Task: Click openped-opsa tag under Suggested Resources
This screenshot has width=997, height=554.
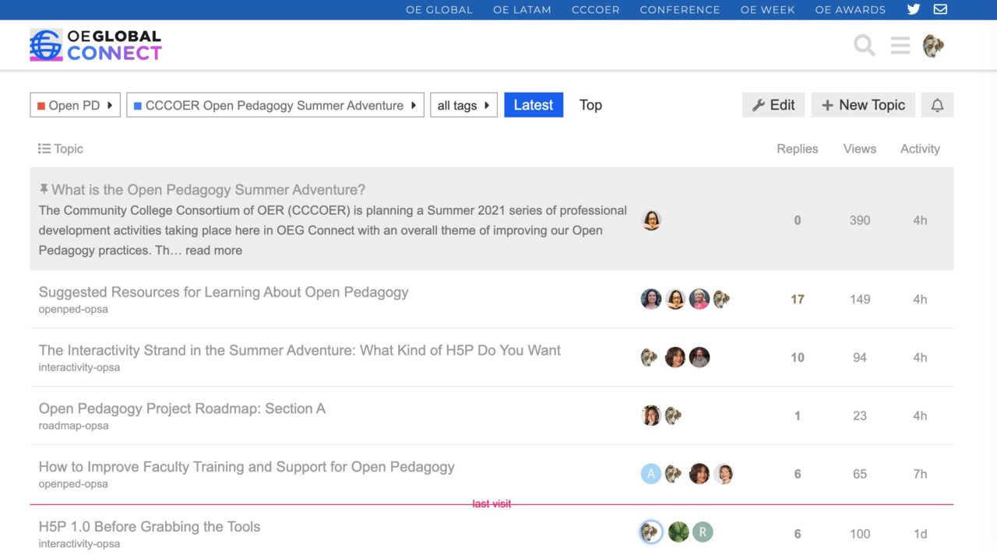Action: pyautogui.click(x=73, y=309)
